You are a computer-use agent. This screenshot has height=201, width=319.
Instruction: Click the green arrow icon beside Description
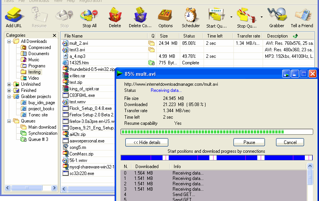point(295,36)
